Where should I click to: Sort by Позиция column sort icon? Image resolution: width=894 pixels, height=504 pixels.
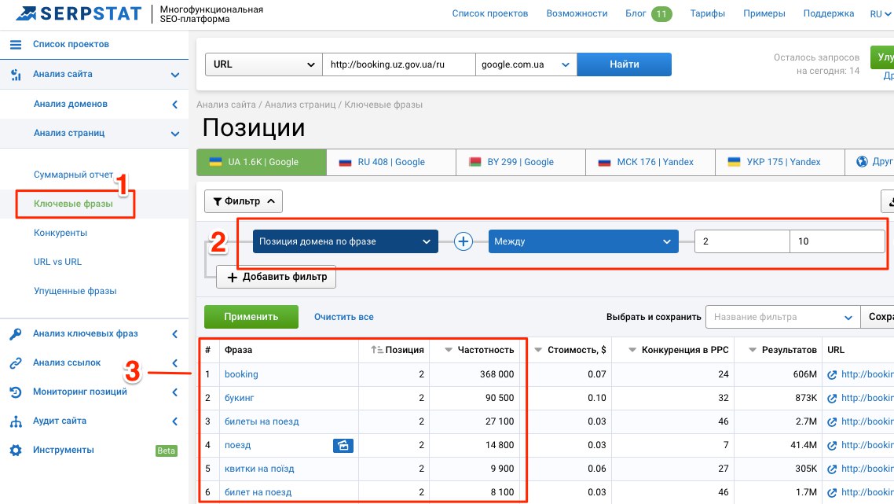[376, 350]
